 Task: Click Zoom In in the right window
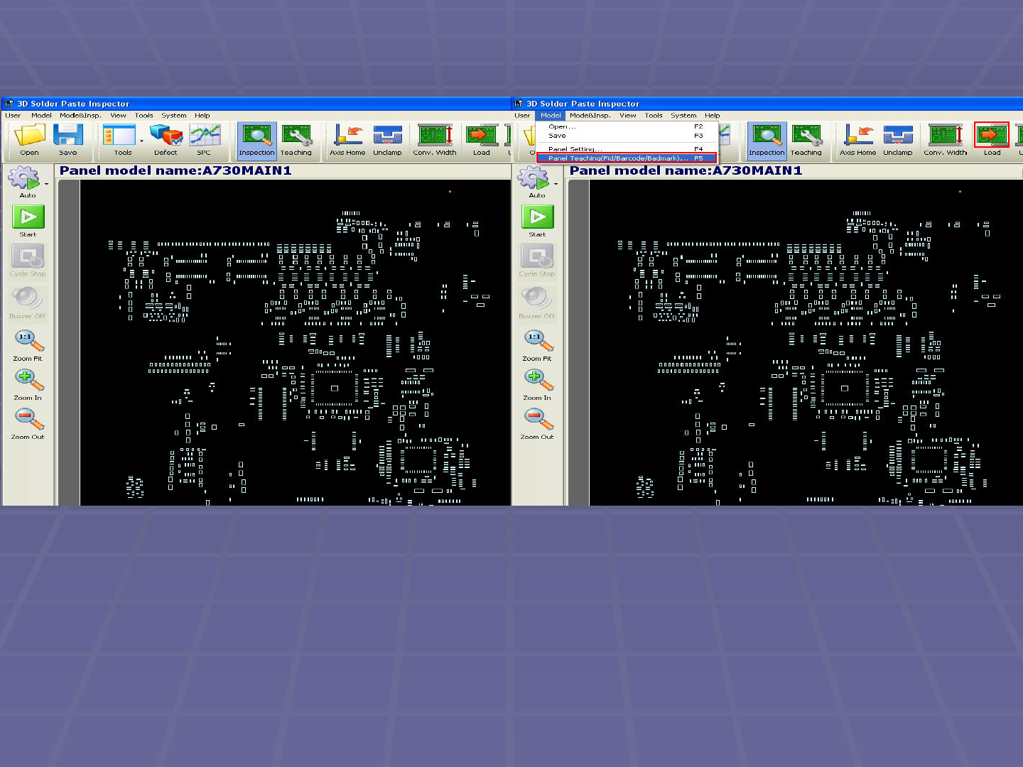537,385
